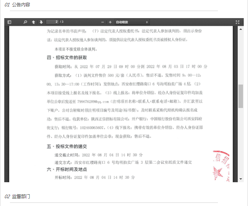248x206 pixels.
Task: Click the total page count "/ 3" label
Action: [62, 22]
